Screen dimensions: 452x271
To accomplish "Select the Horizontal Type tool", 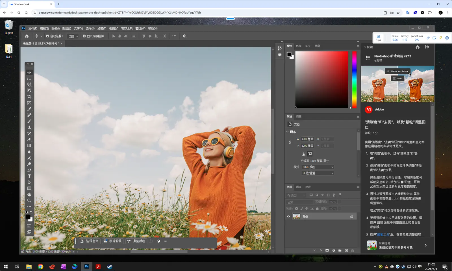I will coord(29,176).
